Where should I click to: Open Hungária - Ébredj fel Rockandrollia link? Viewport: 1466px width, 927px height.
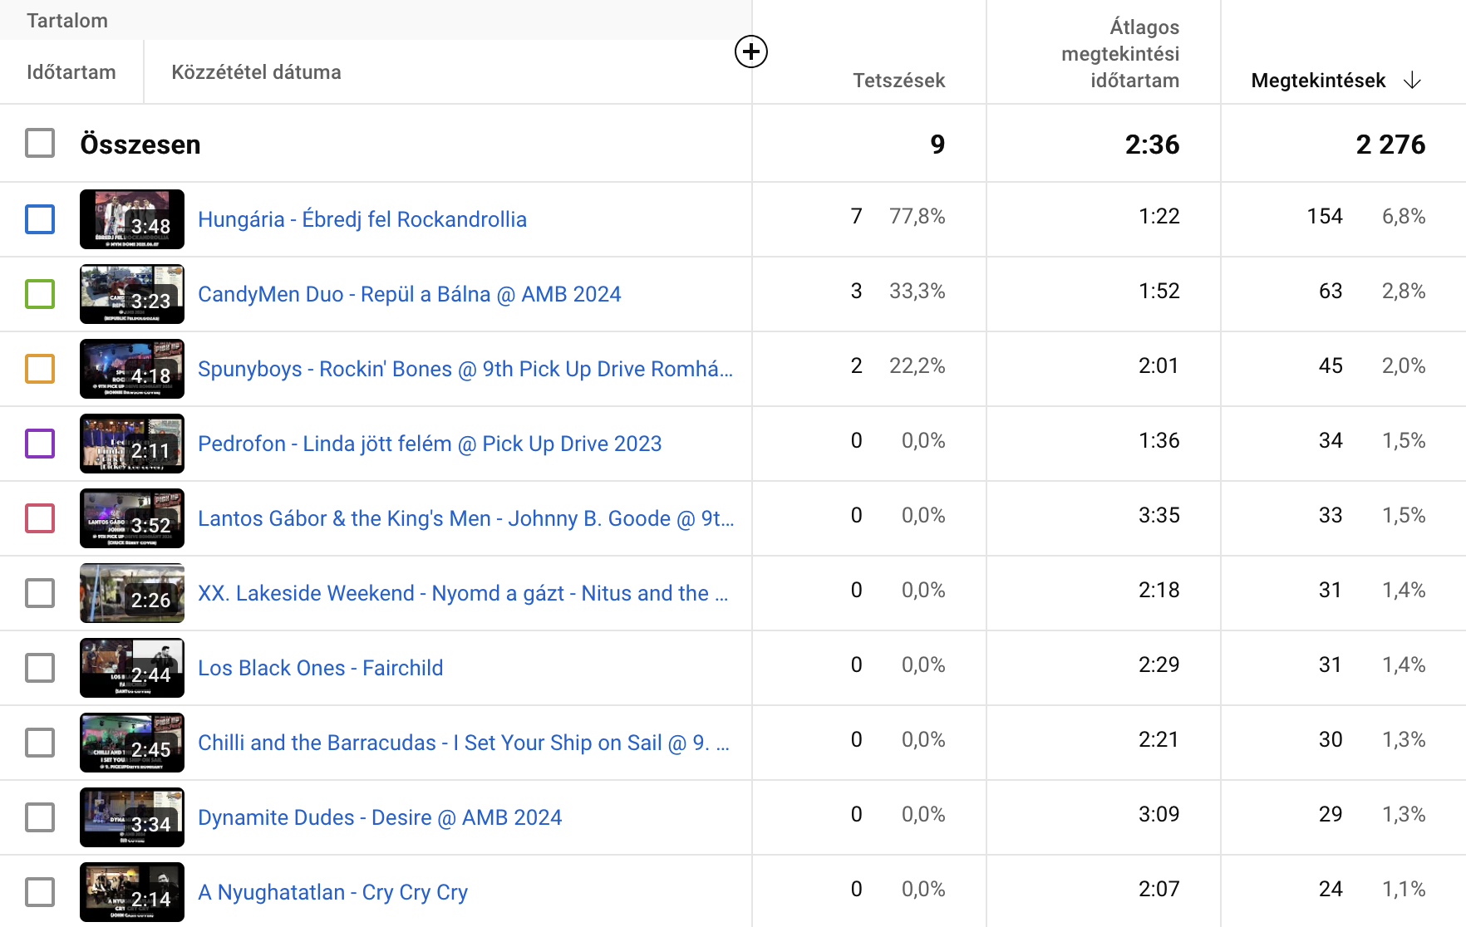(362, 219)
